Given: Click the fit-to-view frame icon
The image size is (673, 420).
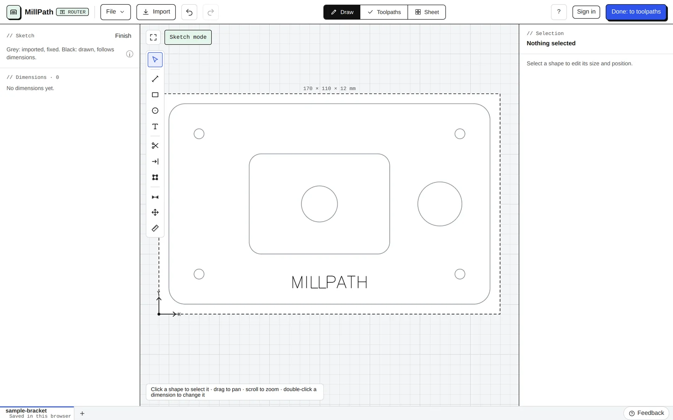Looking at the screenshot, I should (153, 37).
